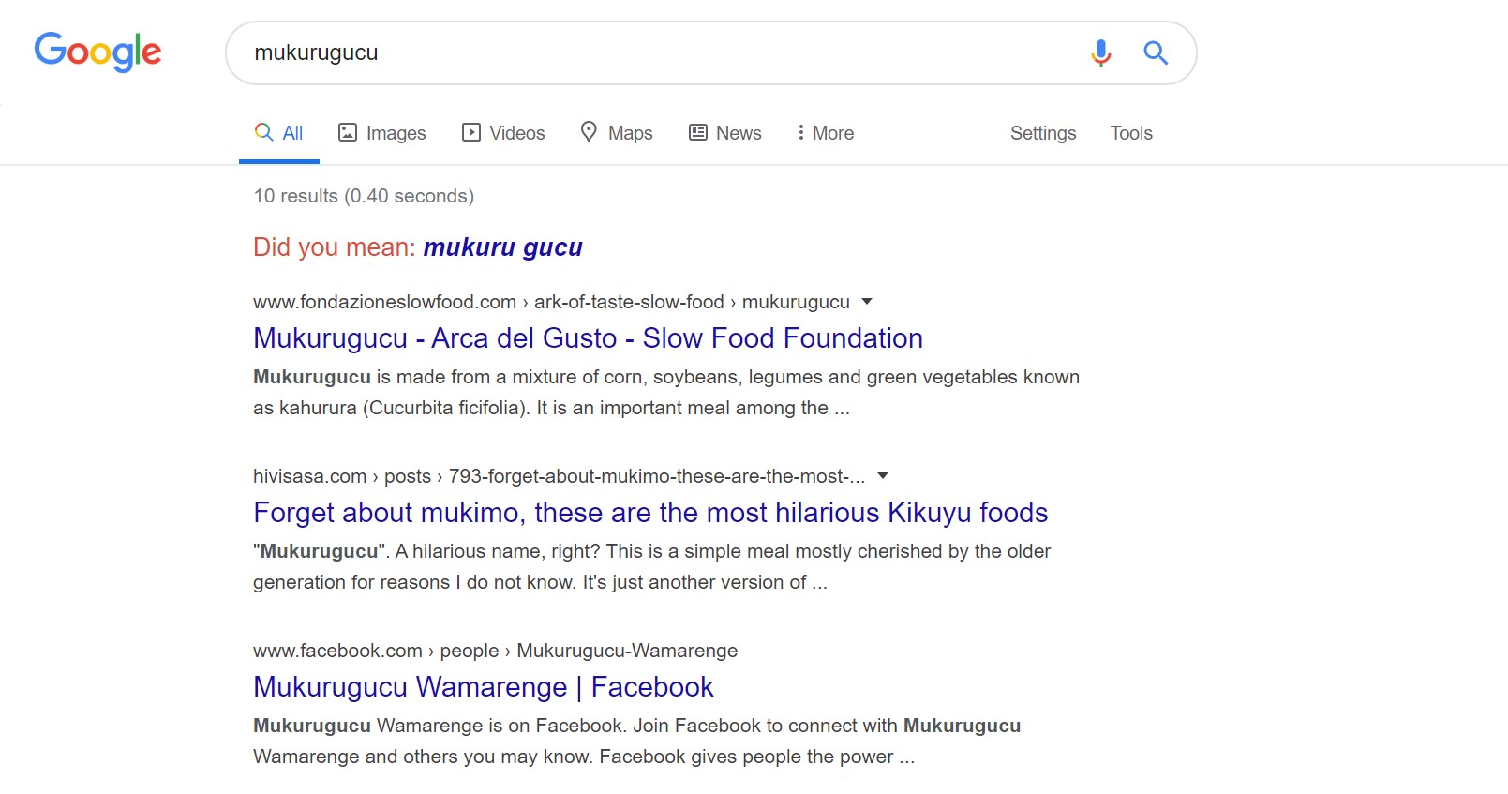Click the Videos tab play icon
The image size is (1508, 794).
click(x=471, y=132)
